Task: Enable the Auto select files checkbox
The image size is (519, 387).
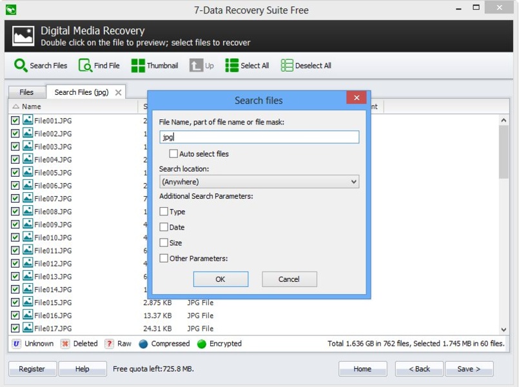Action: (173, 153)
